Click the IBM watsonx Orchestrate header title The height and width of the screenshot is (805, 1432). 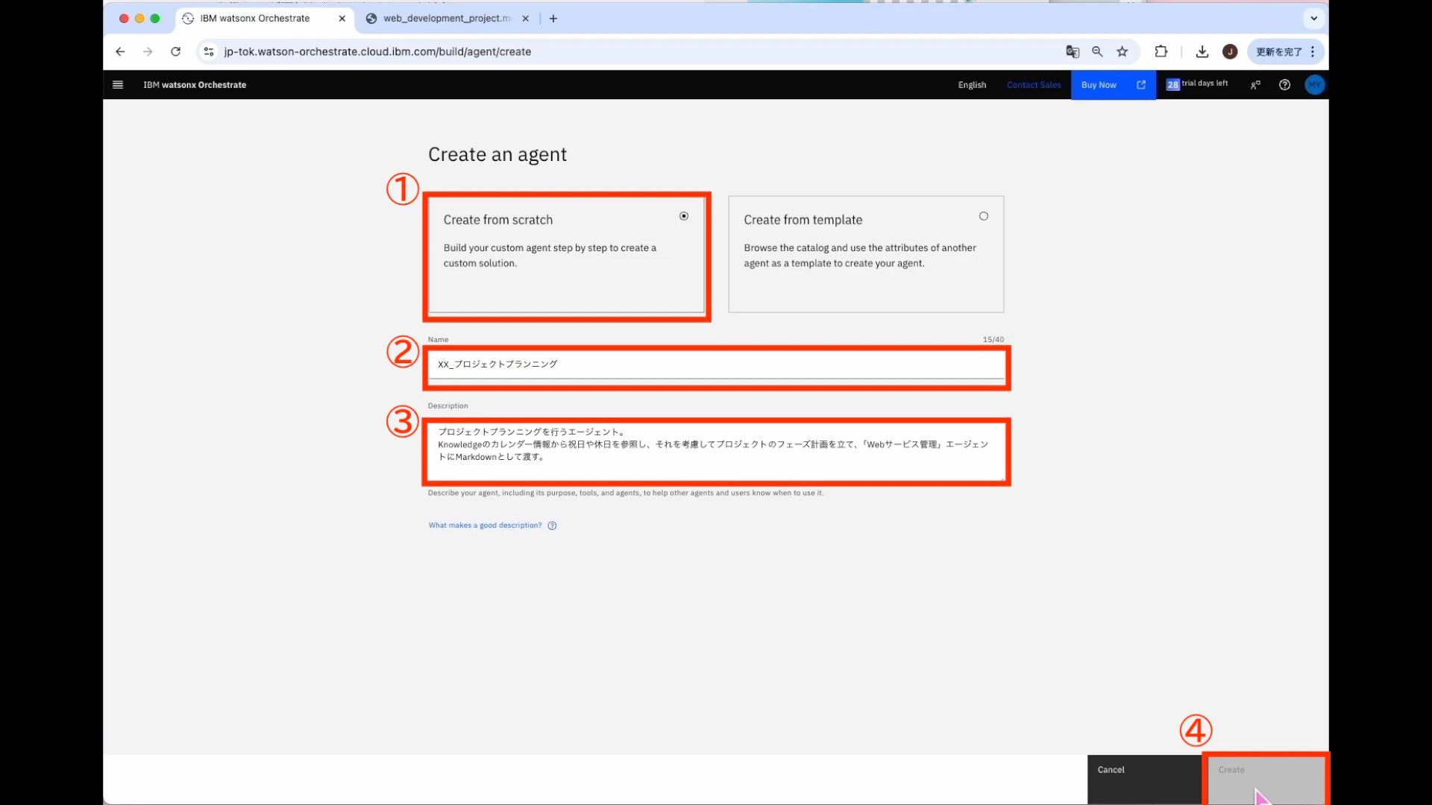[195, 85]
